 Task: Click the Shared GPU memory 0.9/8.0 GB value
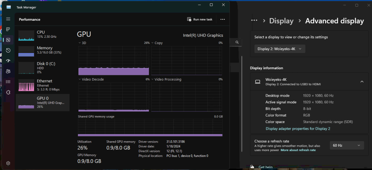118,148
